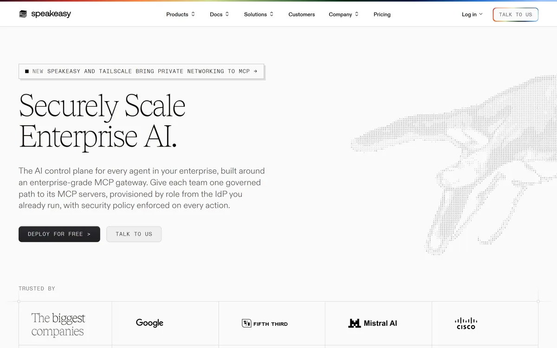Select the Fifth Third logo
The height and width of the screenshot is (348, 557).
point(265,323)
